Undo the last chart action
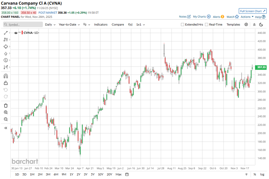Image resolution: width=269 pixels, height=179 pixels. (x=6, y=90)
